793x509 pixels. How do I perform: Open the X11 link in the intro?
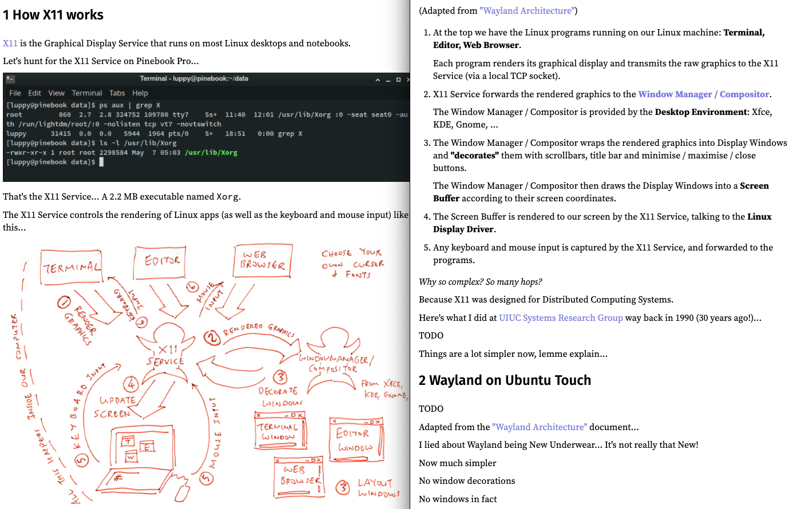(x=10, y=43)
